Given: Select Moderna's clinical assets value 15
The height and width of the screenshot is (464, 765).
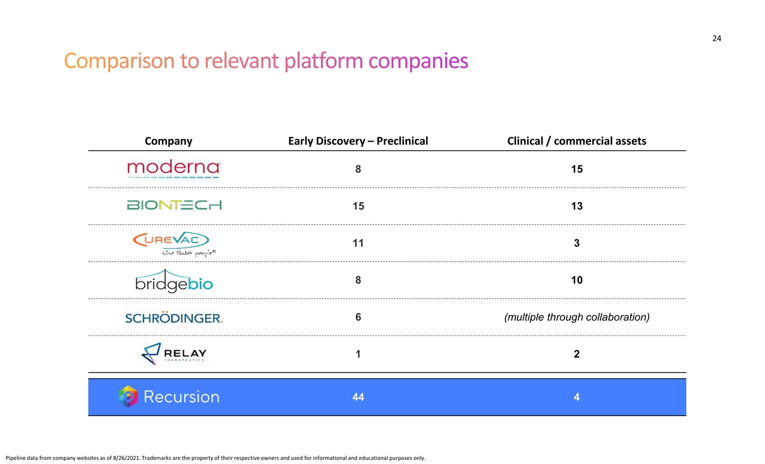Looking at the screenshot, I should [x=577, y=169].
